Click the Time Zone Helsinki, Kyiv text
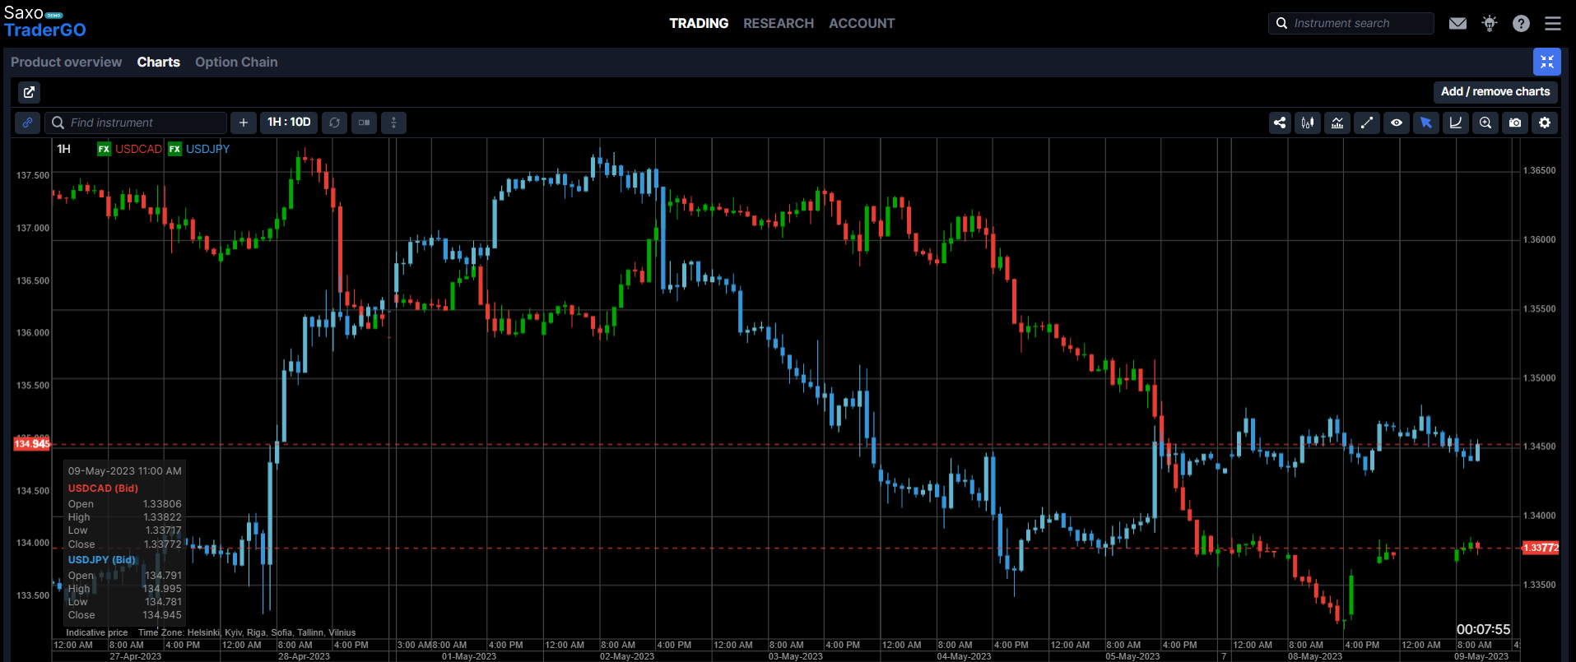Screen dimensions: 1576x662 [247, 632]
